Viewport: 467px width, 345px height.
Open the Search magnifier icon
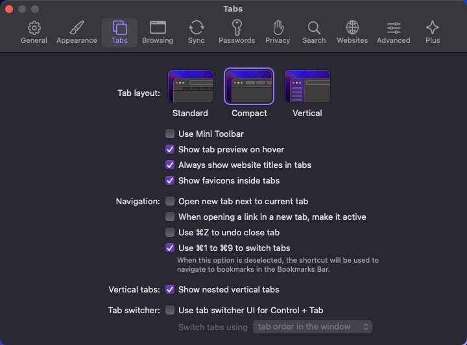314,28
